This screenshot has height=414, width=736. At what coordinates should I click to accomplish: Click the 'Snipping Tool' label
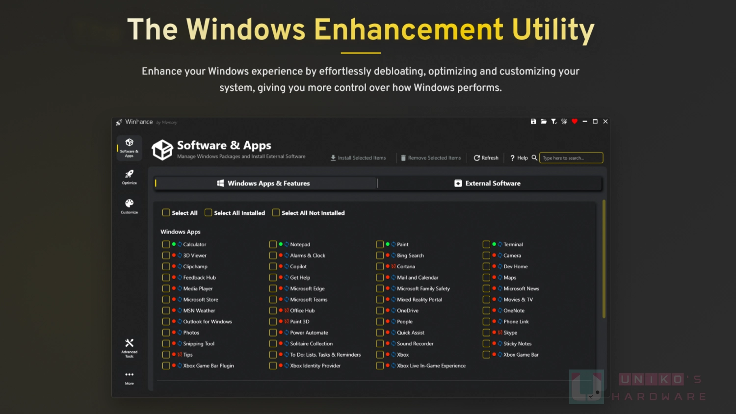coord(199,344)
